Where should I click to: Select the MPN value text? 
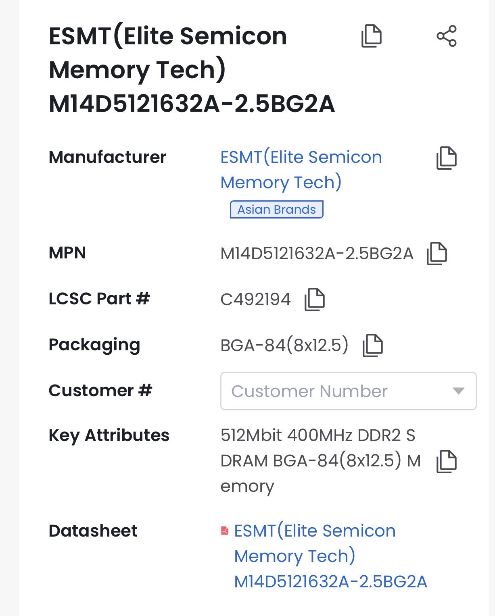point(317,254)
